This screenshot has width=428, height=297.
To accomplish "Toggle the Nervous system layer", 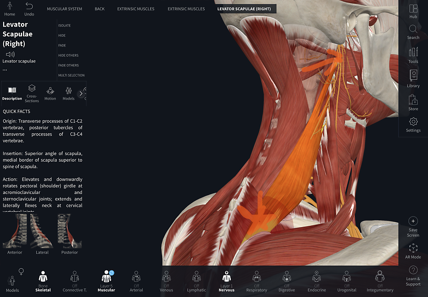I will click(226, 281).
